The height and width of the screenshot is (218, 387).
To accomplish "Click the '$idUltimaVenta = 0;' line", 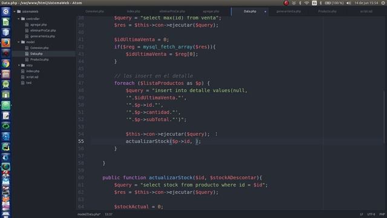I will 141,39.
